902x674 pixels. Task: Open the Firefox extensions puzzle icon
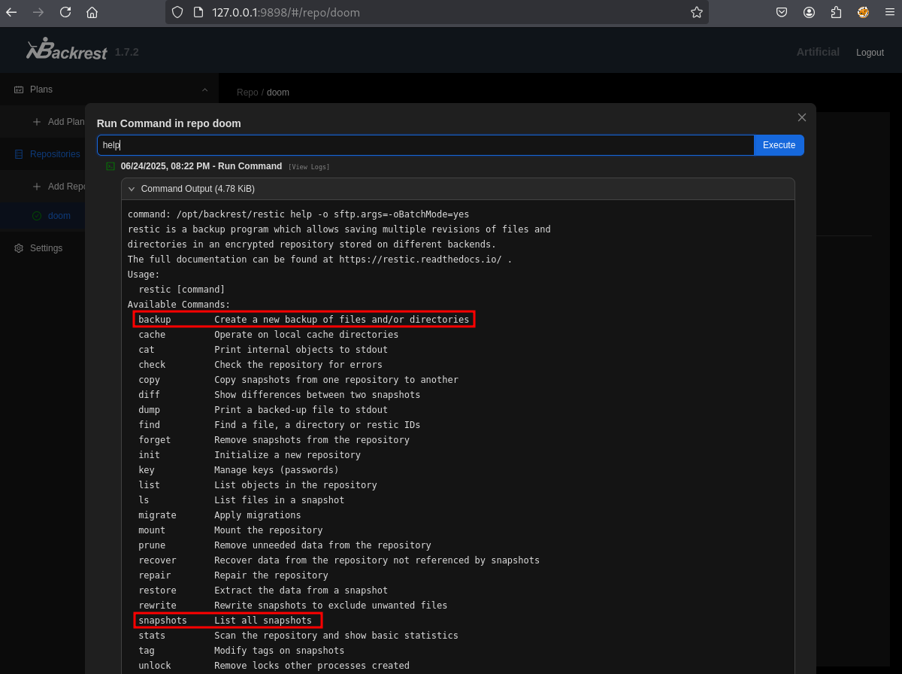pyautogui.click(x=836, y=12)
